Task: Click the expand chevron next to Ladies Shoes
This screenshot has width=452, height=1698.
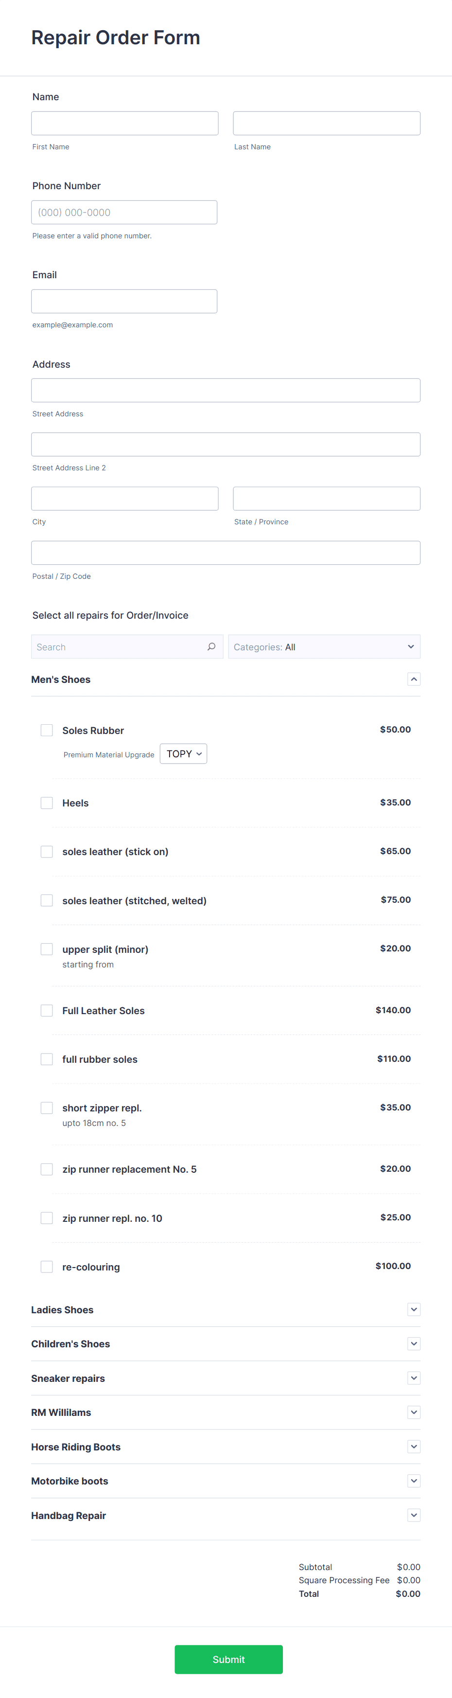Action: pyautogui.click(x=414, y=1309)
